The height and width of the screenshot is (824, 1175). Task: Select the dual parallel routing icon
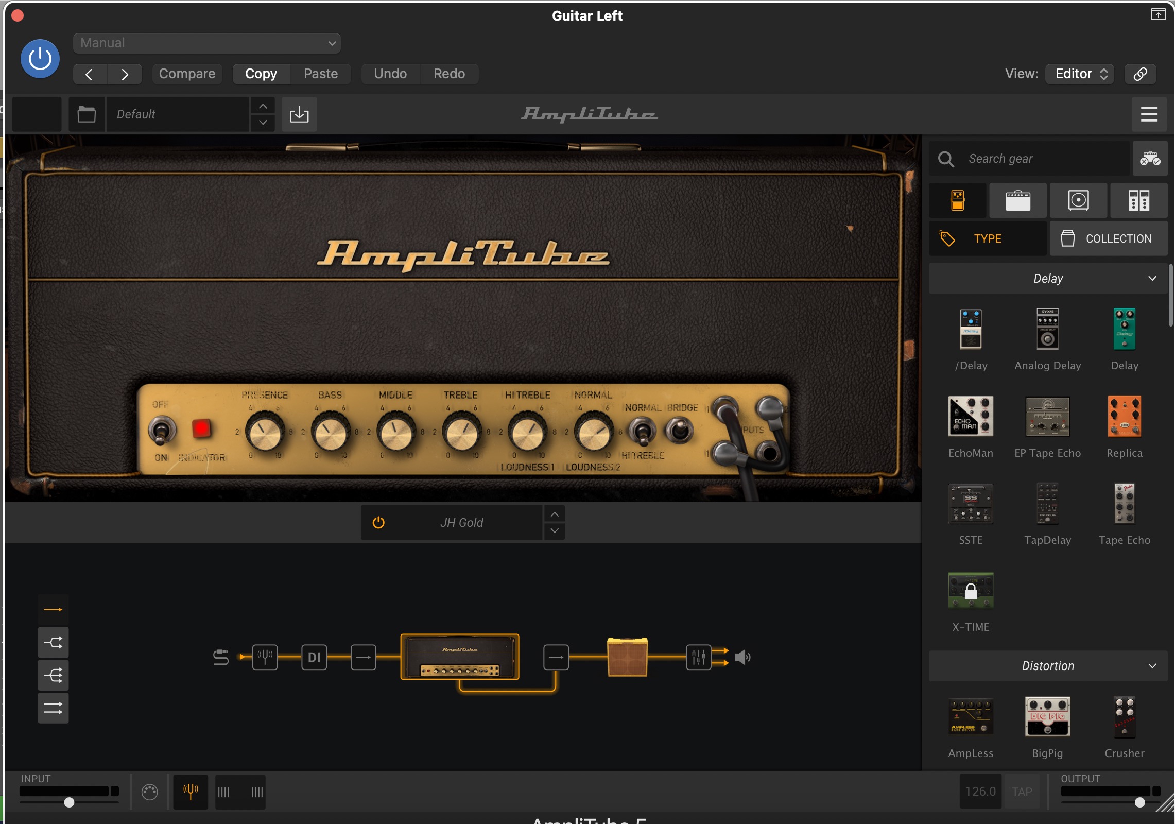point(53,708)
